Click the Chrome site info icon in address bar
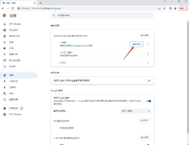 pyautogui.click(x=19, y=8)
